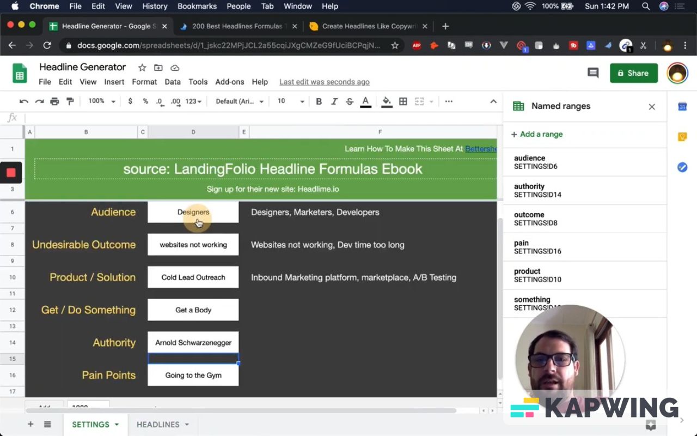Click the 'Last edit was seconds ago' link
The height and width of the screenshot is (436, 697).
point(325,82)
